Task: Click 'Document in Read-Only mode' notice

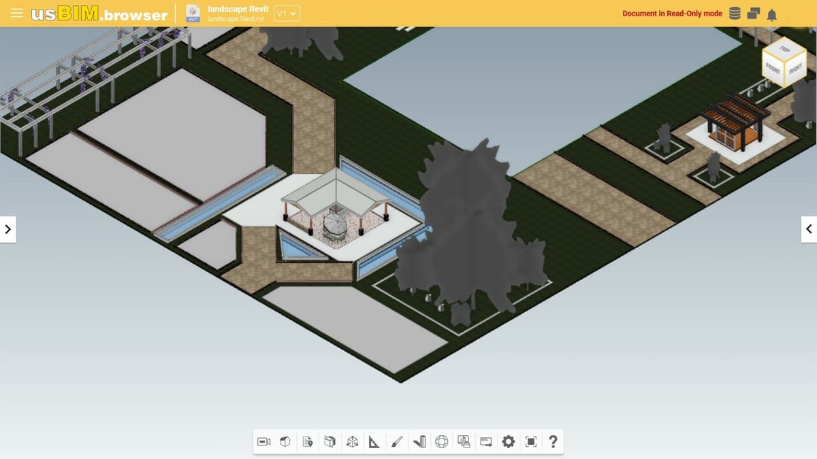Action: pyautogui.click(x=672, y=14)
